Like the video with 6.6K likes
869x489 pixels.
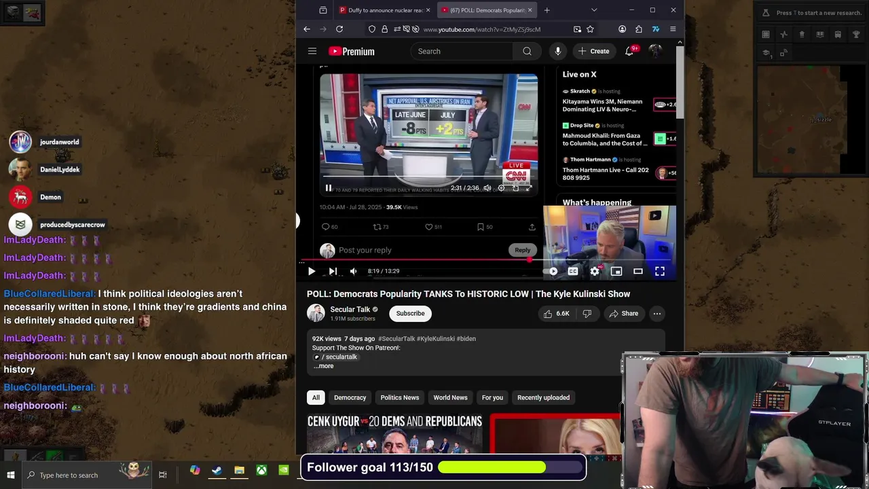click(556, 314)
